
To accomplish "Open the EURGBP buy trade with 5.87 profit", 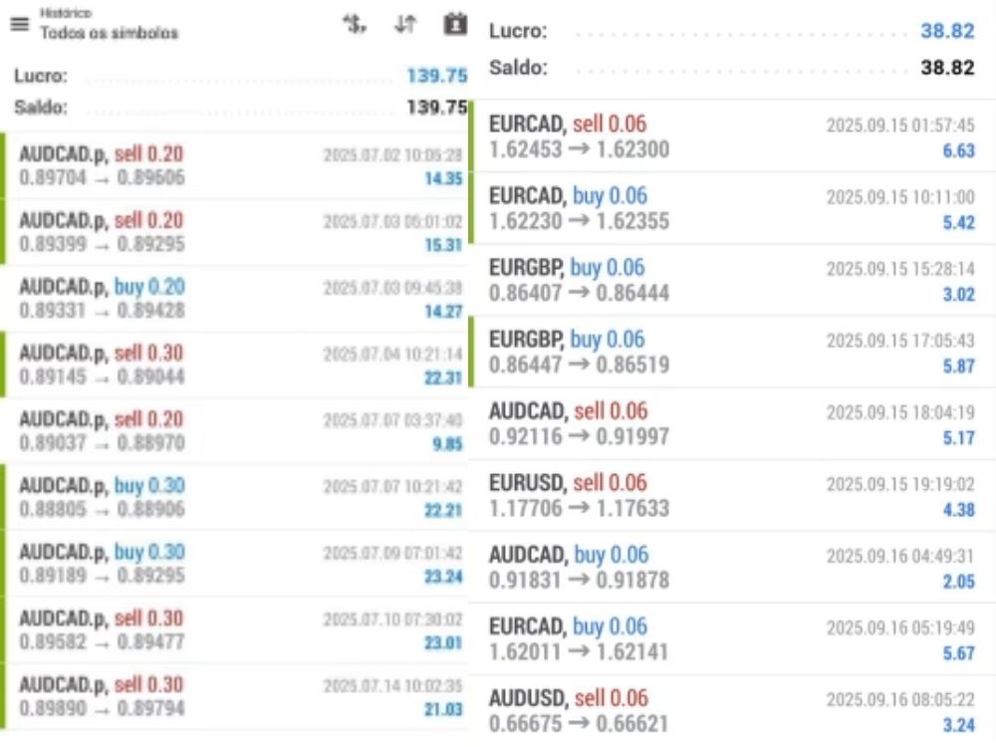I will click(732, 352).
